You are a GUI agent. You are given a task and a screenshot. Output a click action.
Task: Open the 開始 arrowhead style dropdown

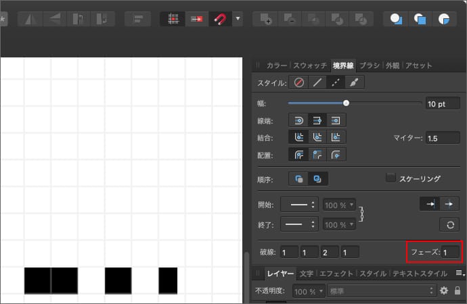tap(298, 205)
